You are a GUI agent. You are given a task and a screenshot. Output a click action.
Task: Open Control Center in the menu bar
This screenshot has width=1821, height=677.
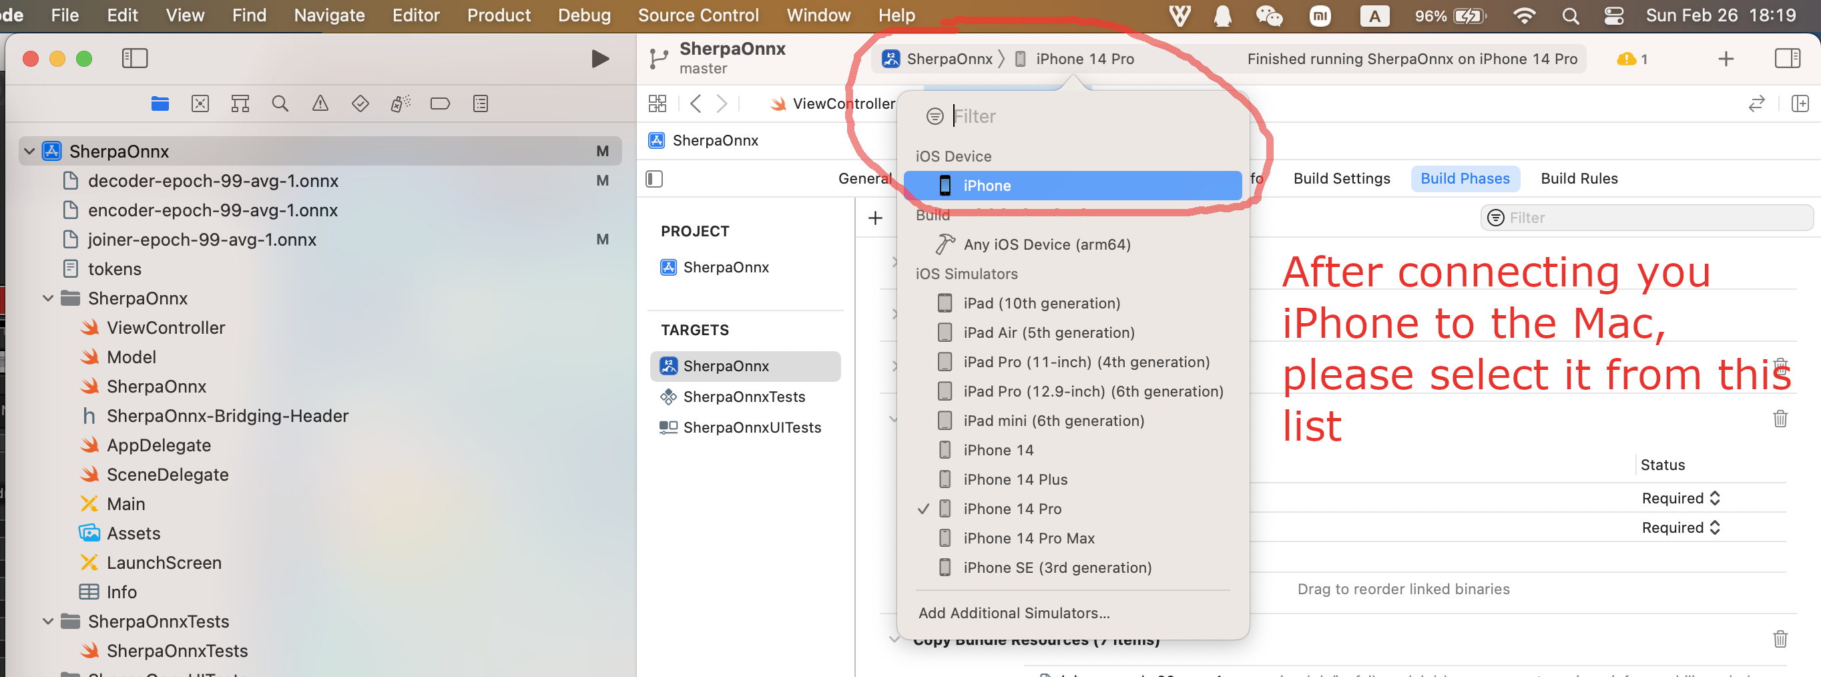[1614, 15]
